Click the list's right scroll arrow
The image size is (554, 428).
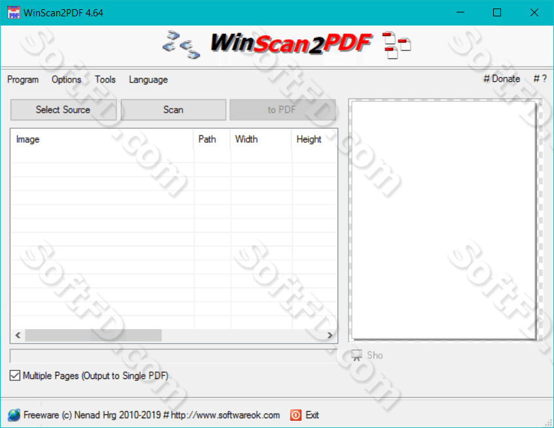pos(330,335)
